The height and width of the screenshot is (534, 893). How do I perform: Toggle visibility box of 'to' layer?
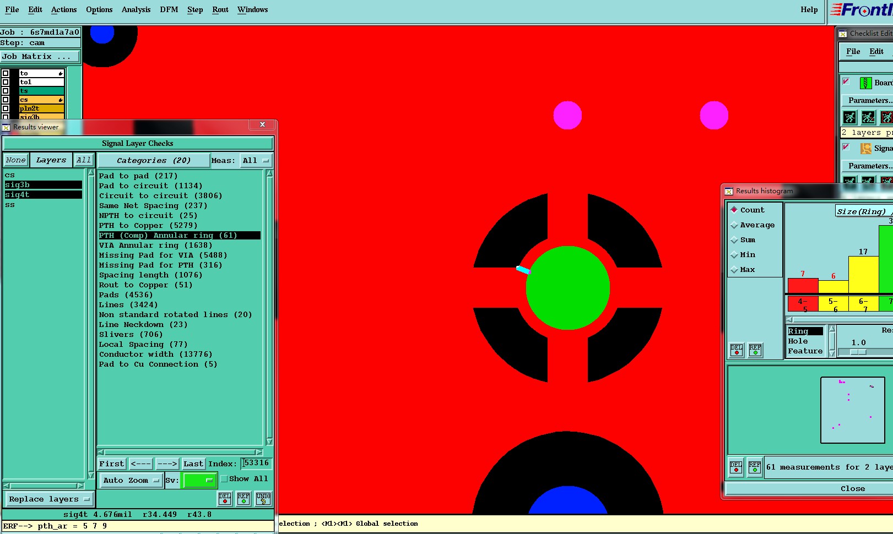point(6,73)
